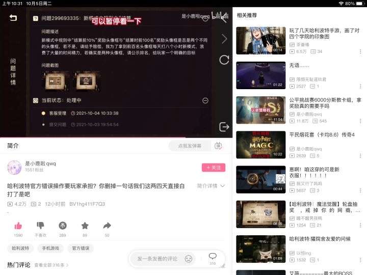367x275 pixels.
Task: Tap the dislike thumbs-down icon
Action: pyautogui.click(x=40, y=226)
